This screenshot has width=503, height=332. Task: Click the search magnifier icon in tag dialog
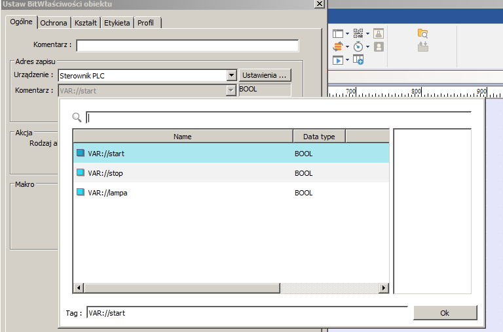coord(77,118)
